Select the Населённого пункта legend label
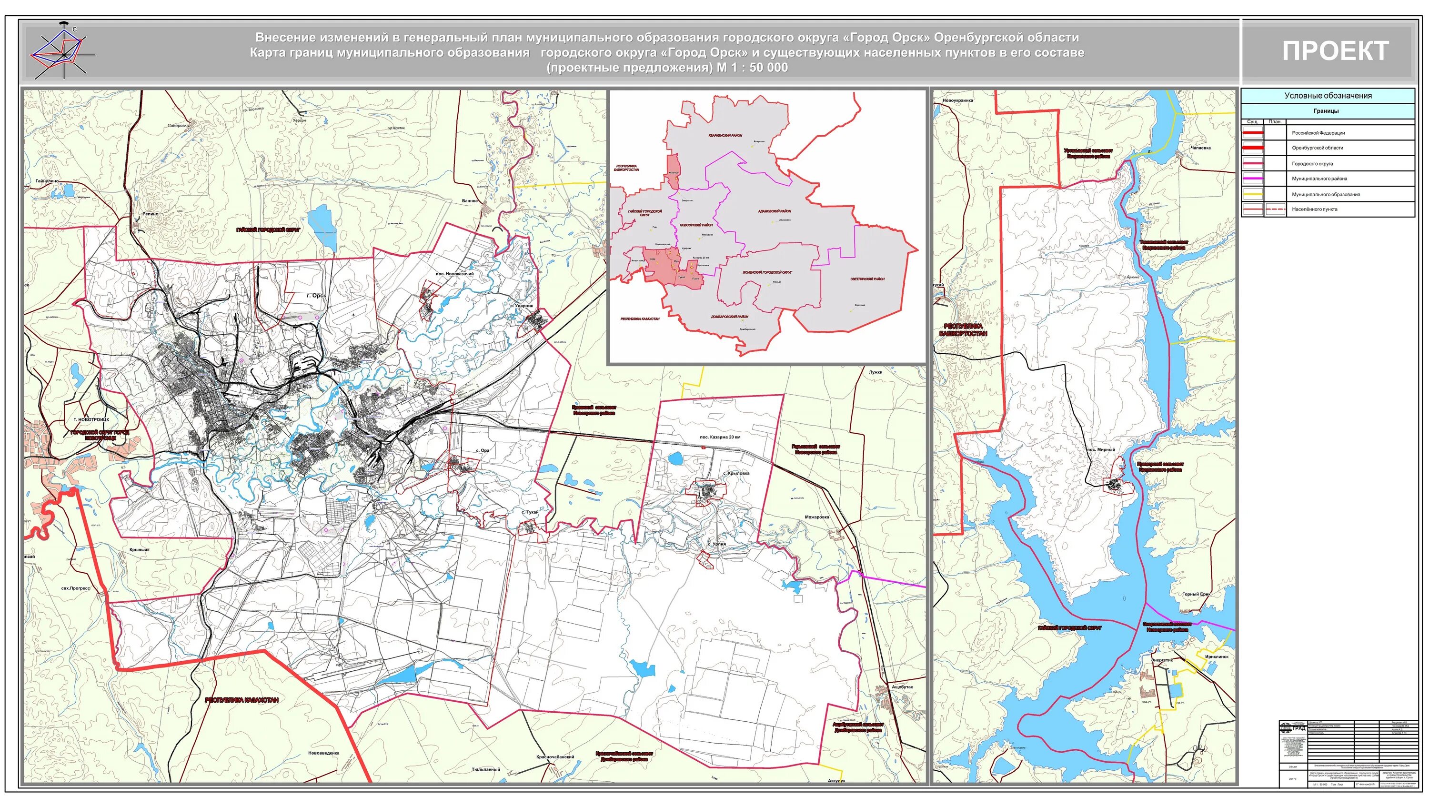The height and width of the screenshot is (796, 1429). (x=1314, y=209)
